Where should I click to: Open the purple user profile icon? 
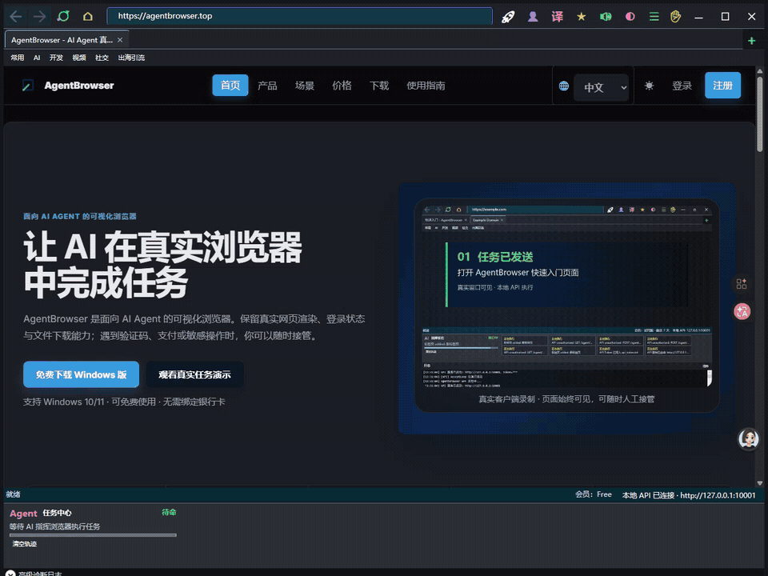point(533,17)
